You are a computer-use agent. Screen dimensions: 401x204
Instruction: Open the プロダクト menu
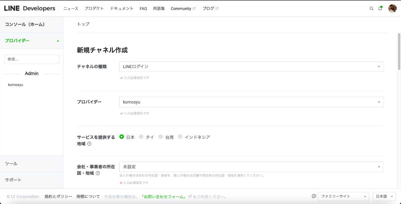[94, 9]
